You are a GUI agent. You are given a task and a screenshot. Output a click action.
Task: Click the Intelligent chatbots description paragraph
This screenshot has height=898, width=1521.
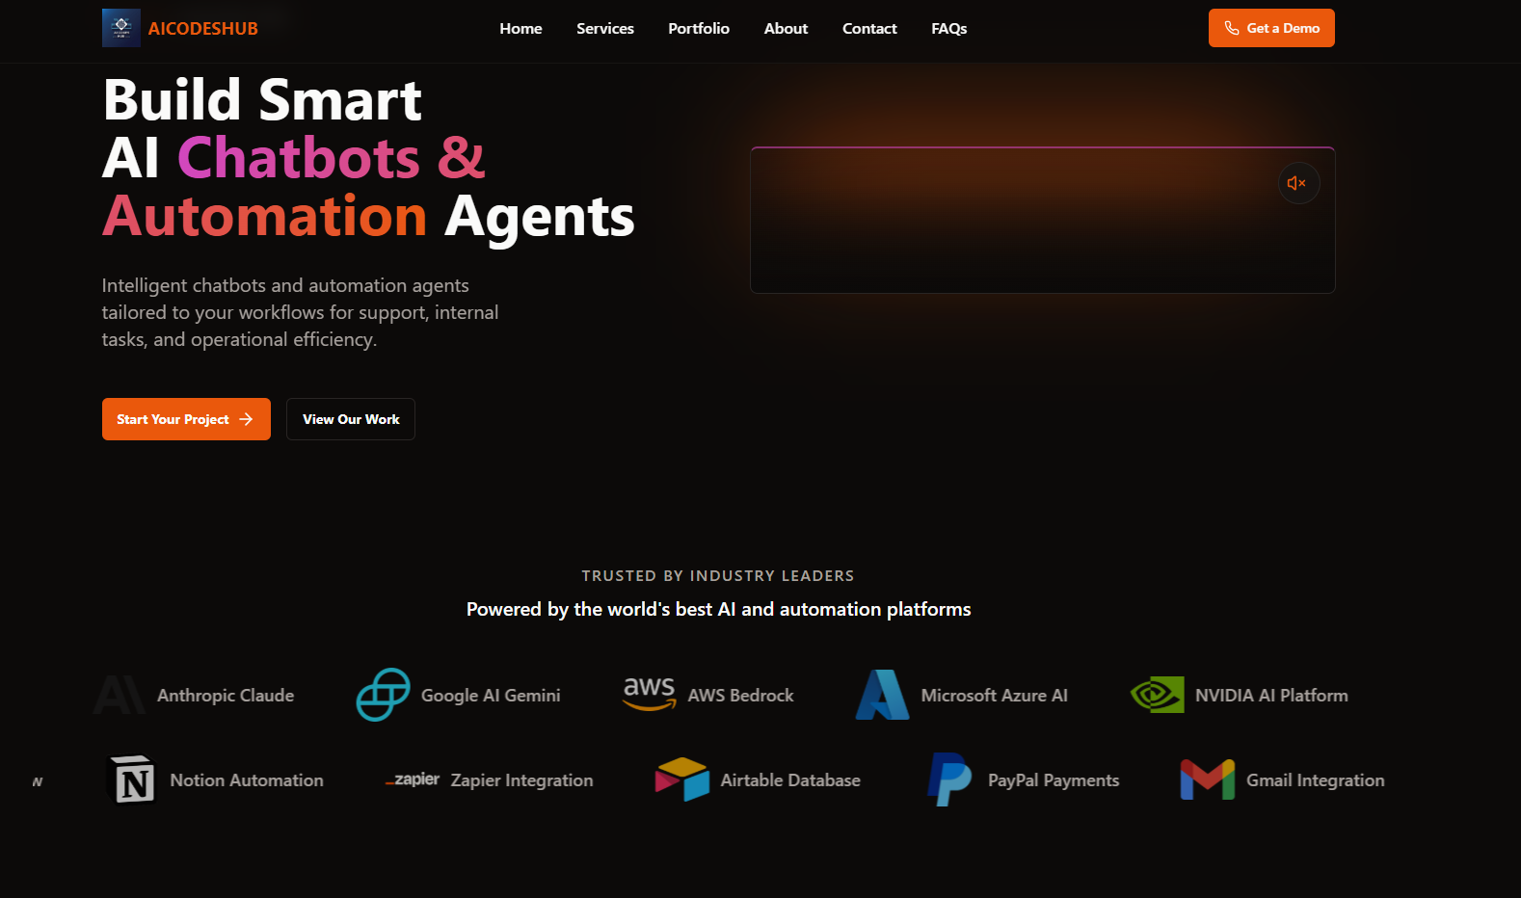[x=300, y=312]
